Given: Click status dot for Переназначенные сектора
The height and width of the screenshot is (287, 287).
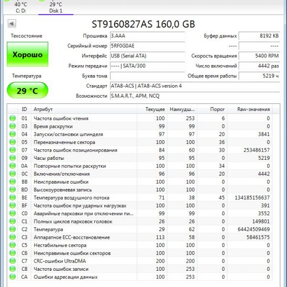Looking at the screenshot, I should tap(12, 142).
